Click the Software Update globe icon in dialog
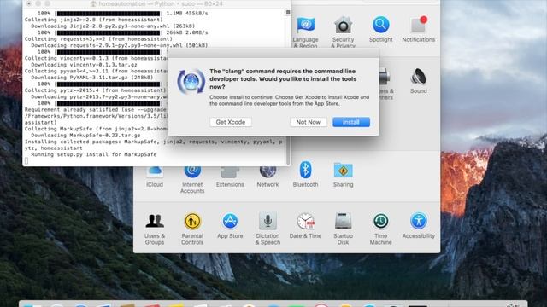The image size is (547, 307). [191, 82]
